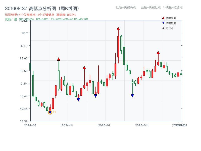Select the blue down triangle near 2024-11 low
201x151 pixels.
(78, 99)
